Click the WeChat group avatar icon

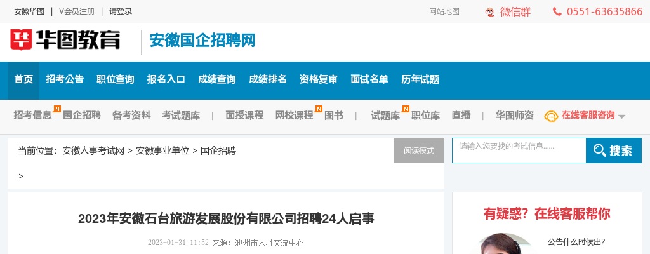click(490, 11)
